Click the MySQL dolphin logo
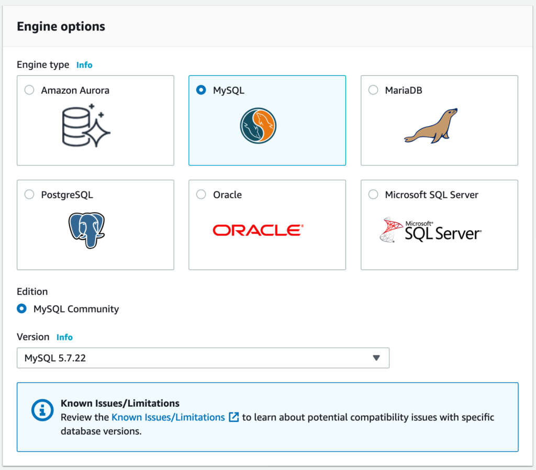Image resolution: width=536 pixels, height=470 pixels. 258,125
